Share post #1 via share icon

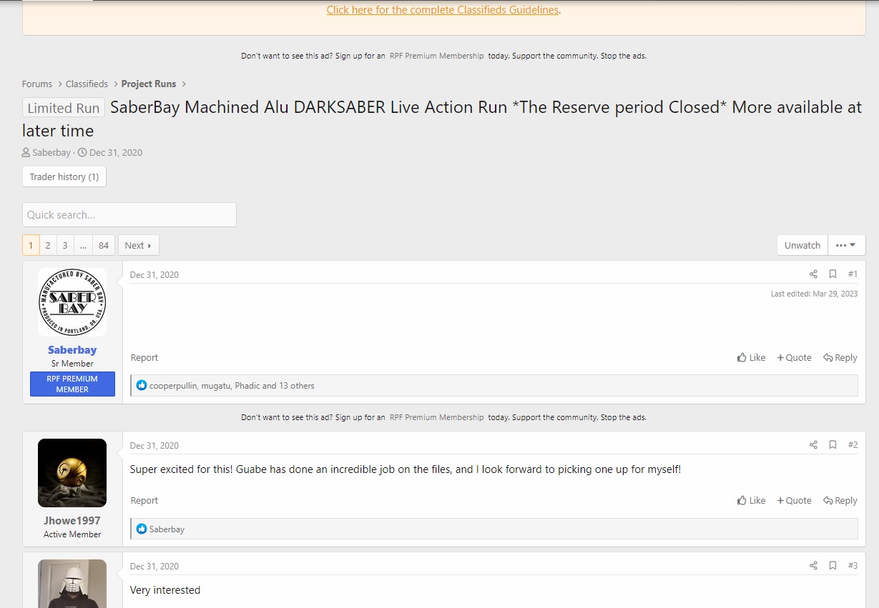[813, 274]
